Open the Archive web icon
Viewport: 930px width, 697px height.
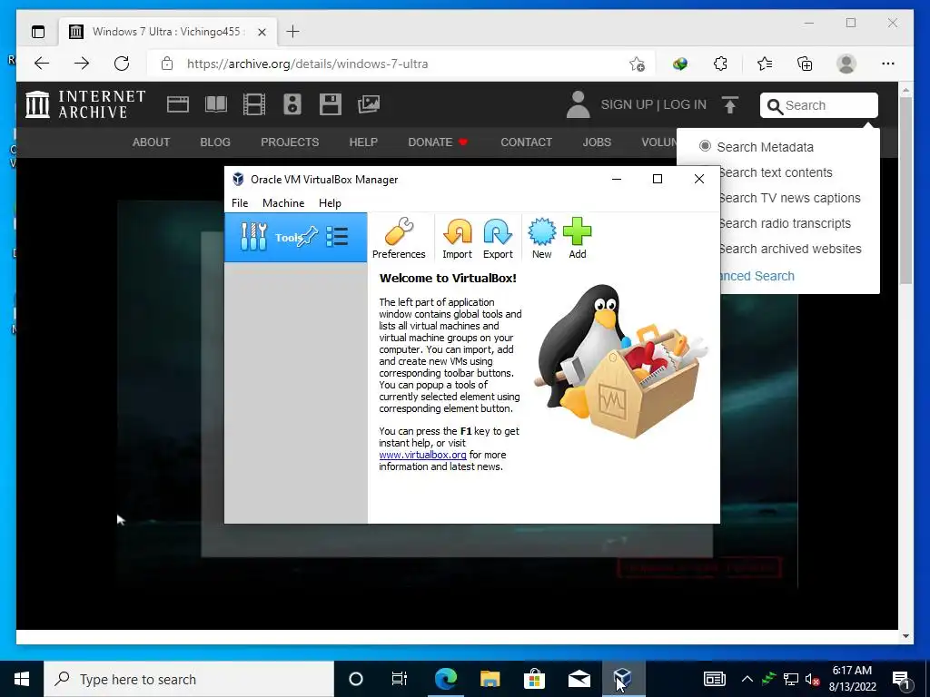tap(177, 104)
